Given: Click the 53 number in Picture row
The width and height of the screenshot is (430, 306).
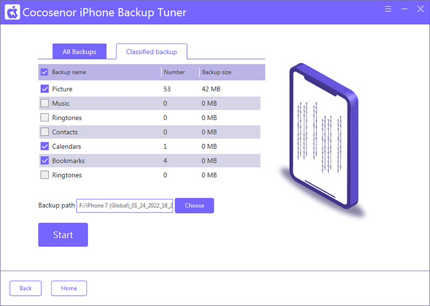Looking at the screenshot, I should 167,89.
